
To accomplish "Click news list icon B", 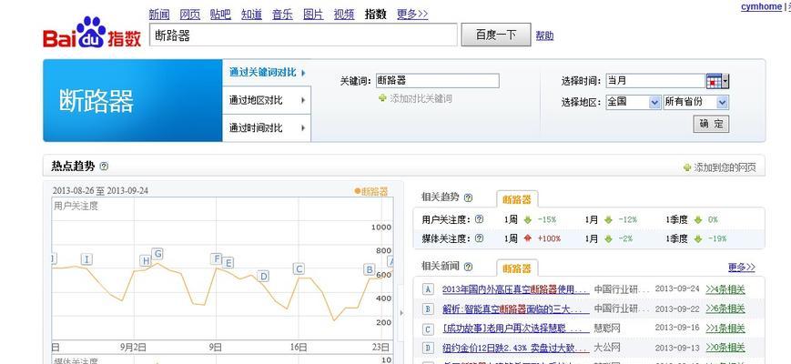I will (428, 309).
